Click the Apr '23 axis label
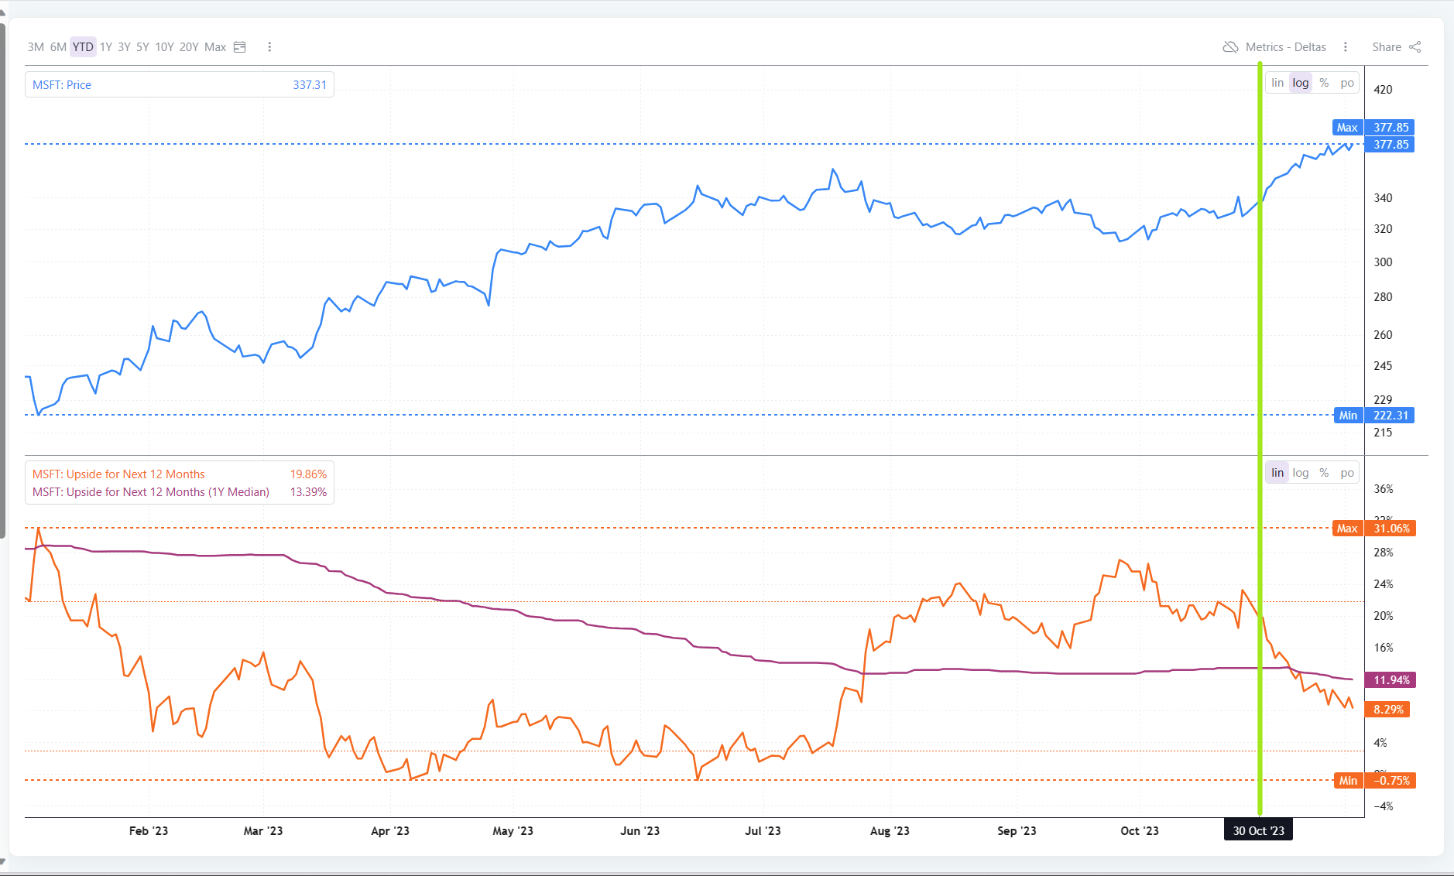 (x=390, y=831)
